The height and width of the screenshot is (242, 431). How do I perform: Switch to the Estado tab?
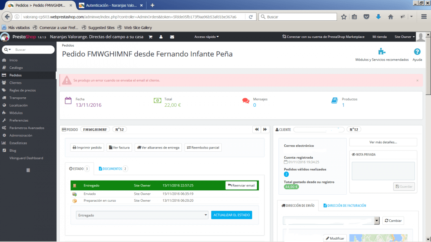coord(79,169)
